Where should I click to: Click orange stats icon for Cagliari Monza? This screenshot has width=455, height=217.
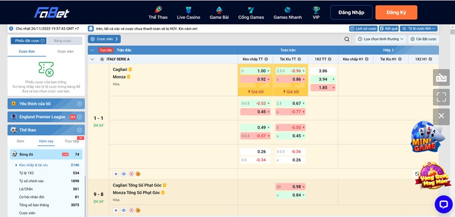point(138,174)
